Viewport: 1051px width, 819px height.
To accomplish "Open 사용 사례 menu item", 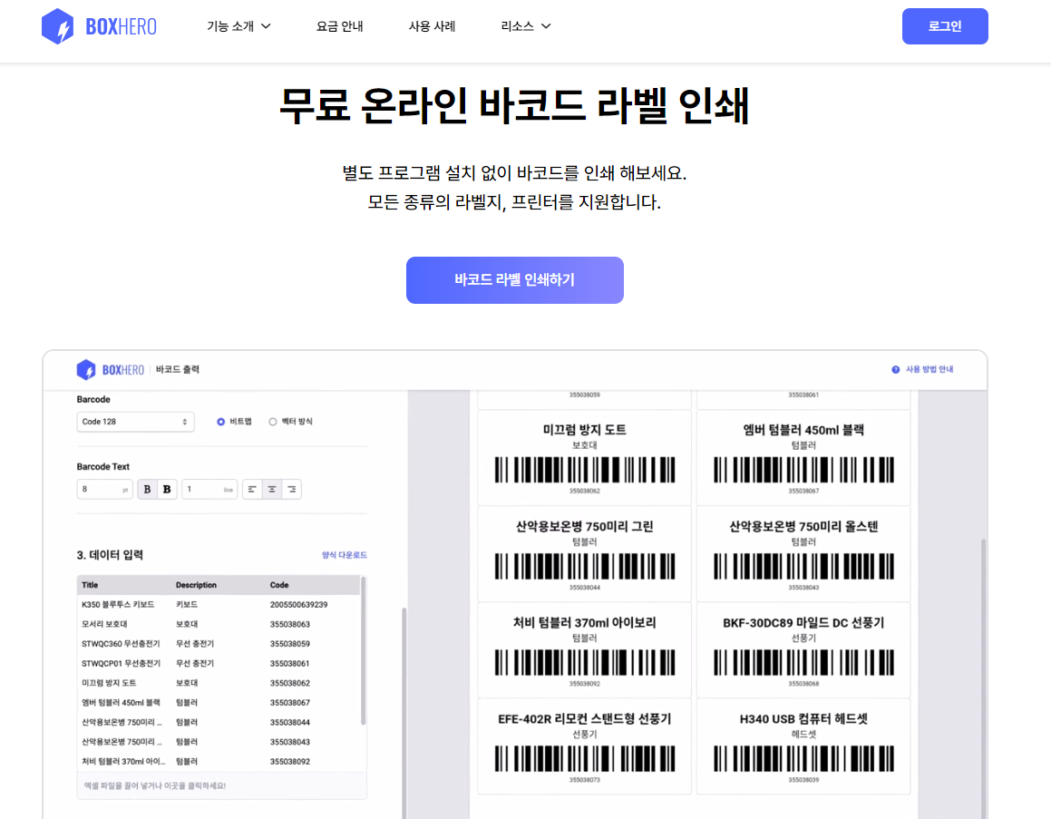I will tap(432, 26).
